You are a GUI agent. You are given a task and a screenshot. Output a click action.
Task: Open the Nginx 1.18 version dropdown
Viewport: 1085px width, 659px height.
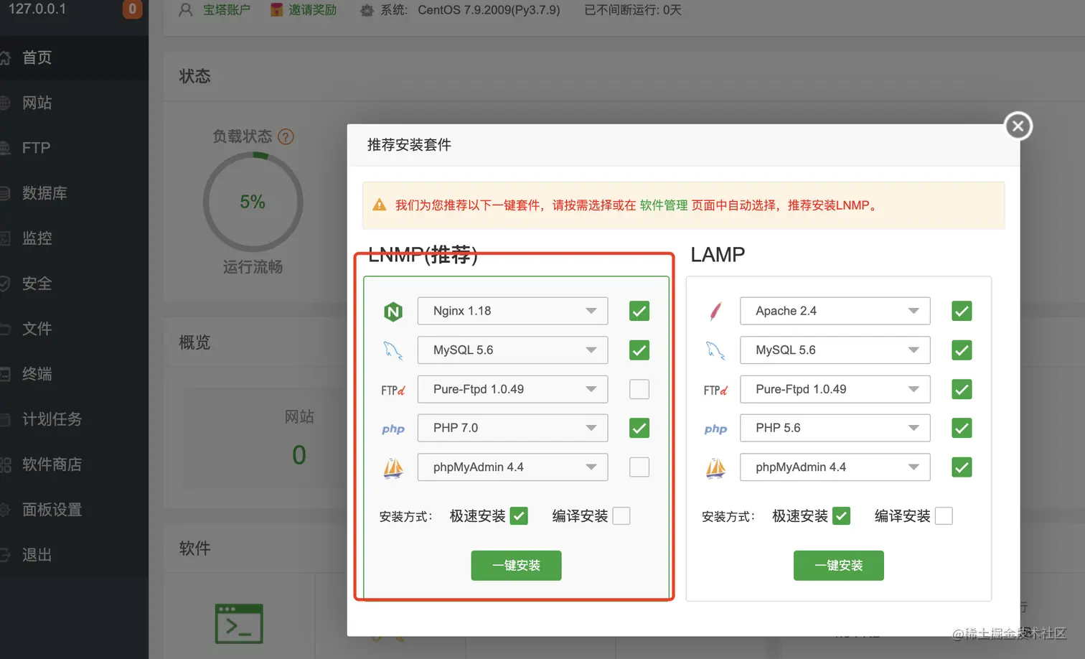click(512, 311)
